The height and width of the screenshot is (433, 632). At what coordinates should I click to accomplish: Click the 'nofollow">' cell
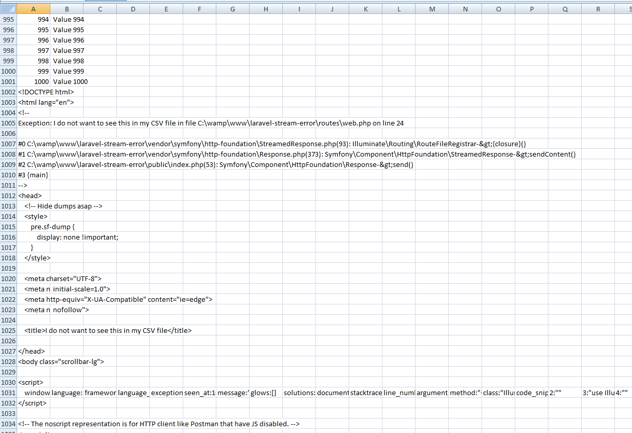coord(71,310)
